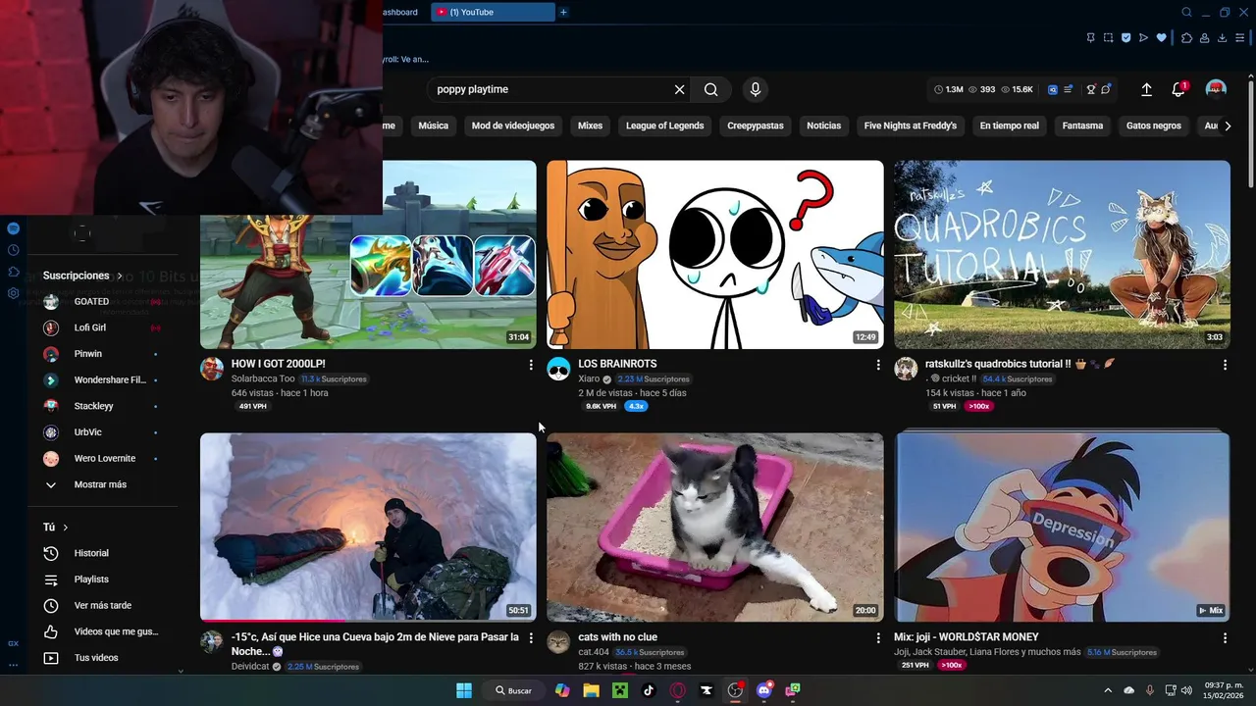The height and width of the screenshot is (706, 1256).
Task: Select the Música filter chip
Action: coord(433,126)
